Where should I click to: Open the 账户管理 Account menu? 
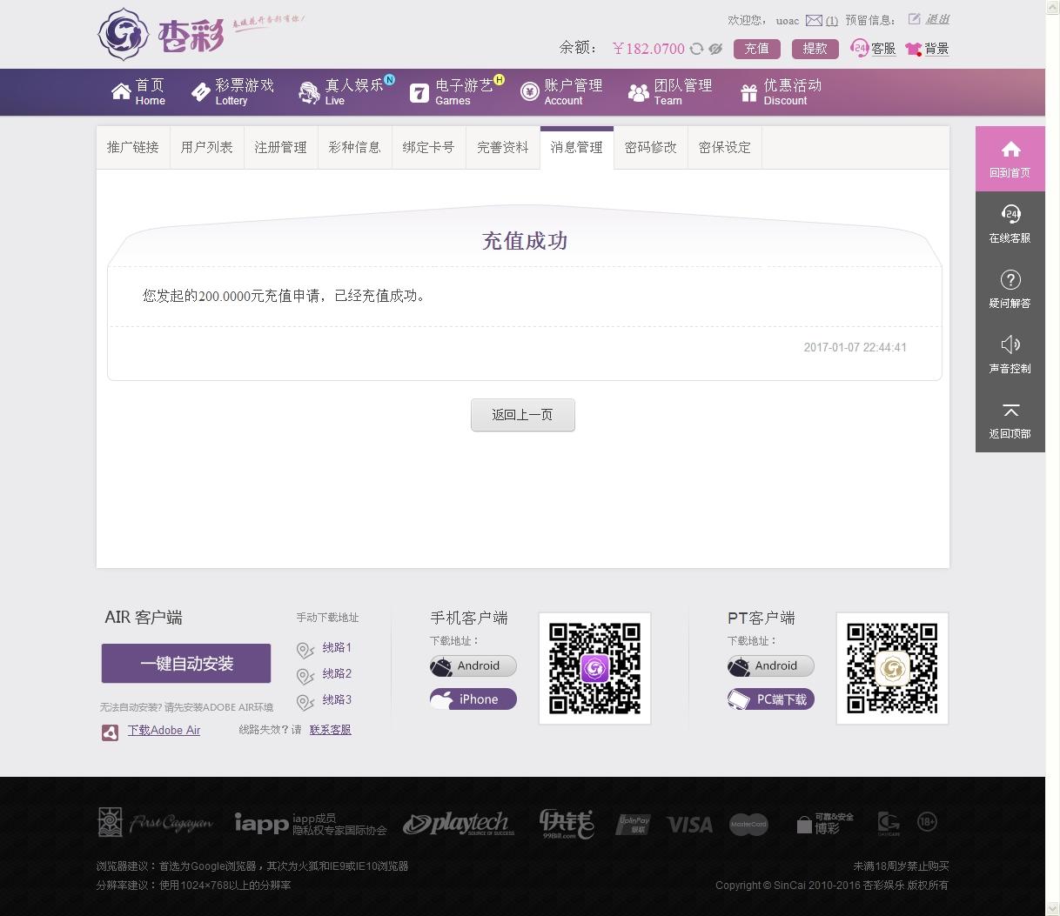562,91
